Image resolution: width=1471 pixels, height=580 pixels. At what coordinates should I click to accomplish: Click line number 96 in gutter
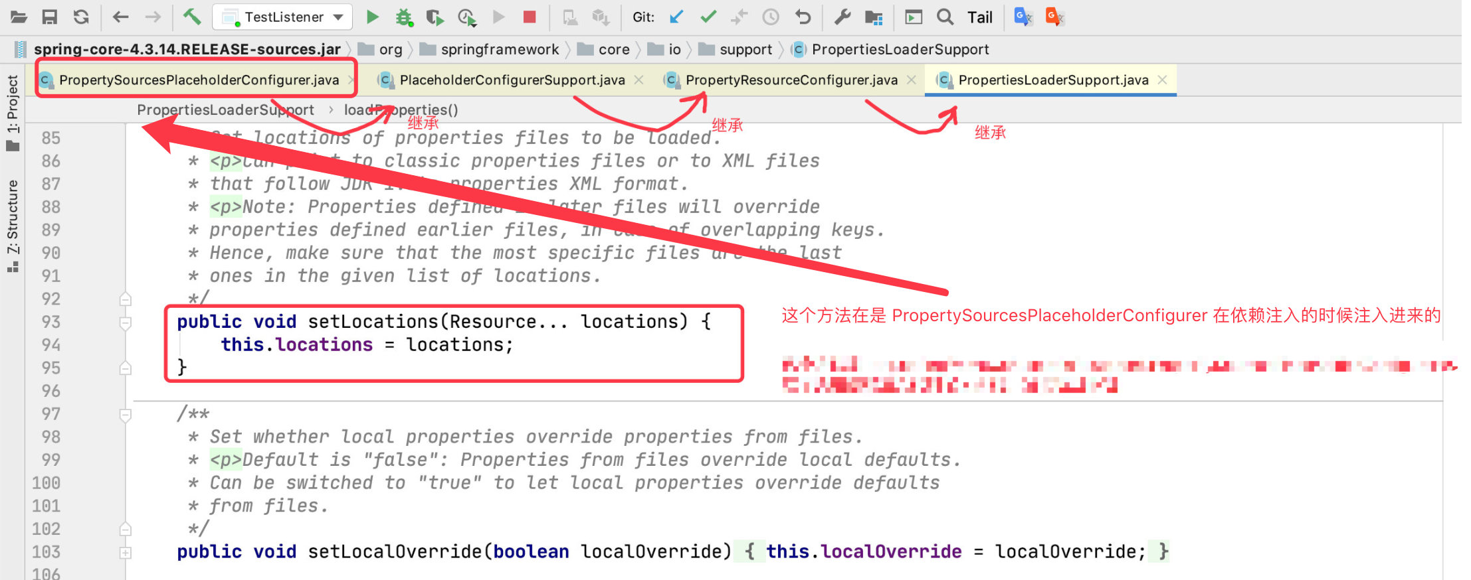50,392
